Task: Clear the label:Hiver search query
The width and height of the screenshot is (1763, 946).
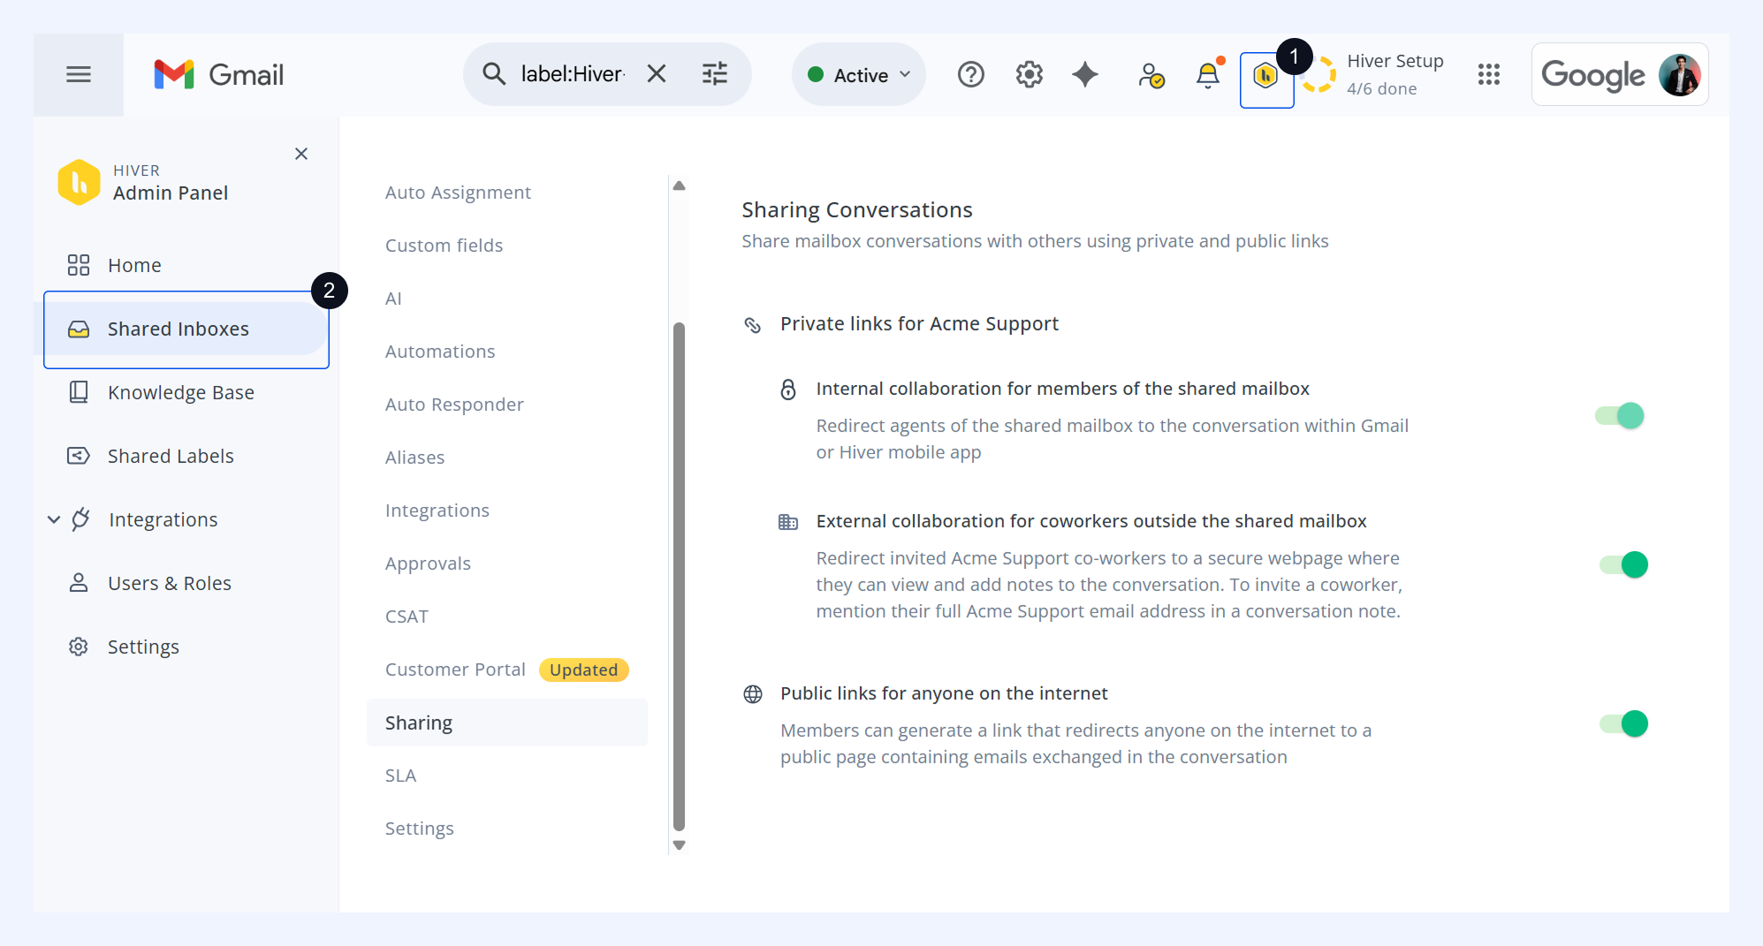Action: pos(656,74)
